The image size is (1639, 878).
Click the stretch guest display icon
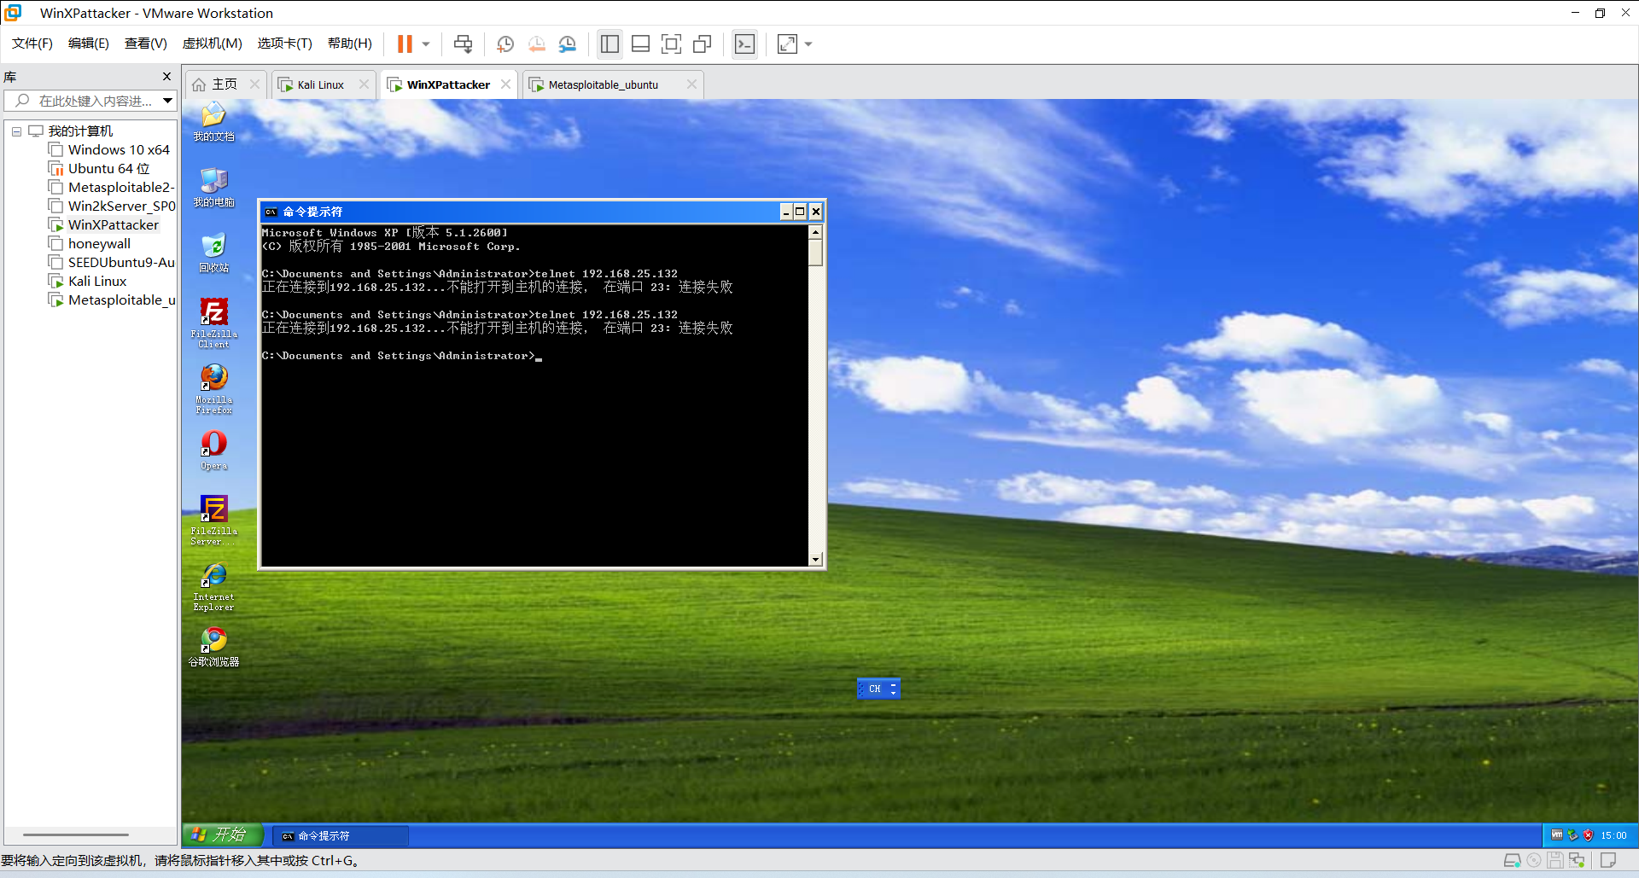coord(787,44)
